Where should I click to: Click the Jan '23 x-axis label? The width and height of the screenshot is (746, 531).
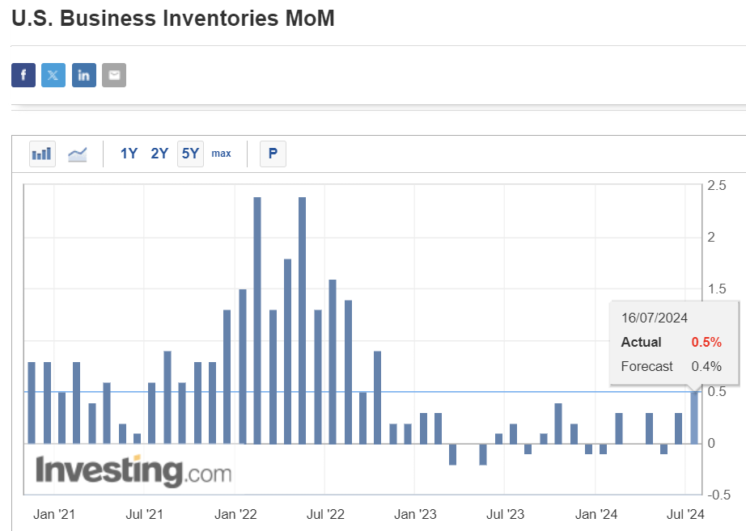click(x=415, y=514)
